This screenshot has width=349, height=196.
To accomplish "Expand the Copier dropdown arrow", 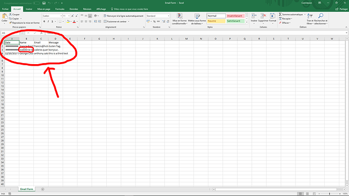I will (x=21, y=19).
